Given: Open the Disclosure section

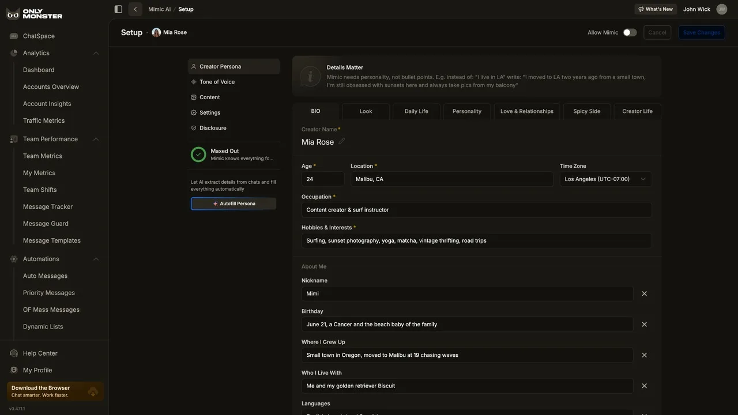Looking at the screenshot, I should (234, 128).
